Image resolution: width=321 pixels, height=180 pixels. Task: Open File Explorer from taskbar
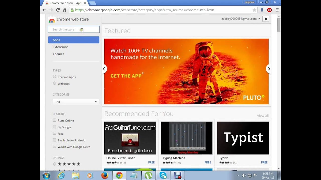(75, 175)
